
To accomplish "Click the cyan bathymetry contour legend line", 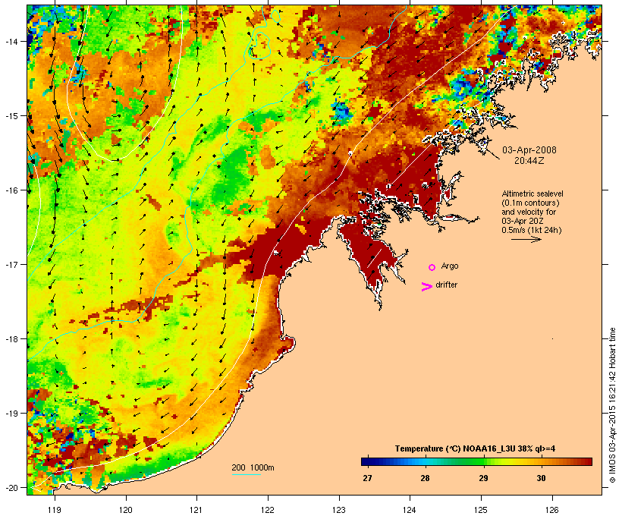I will (247, 474).
